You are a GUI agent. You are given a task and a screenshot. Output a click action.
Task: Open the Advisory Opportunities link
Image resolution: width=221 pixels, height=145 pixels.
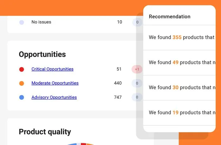tap(54, 97)
